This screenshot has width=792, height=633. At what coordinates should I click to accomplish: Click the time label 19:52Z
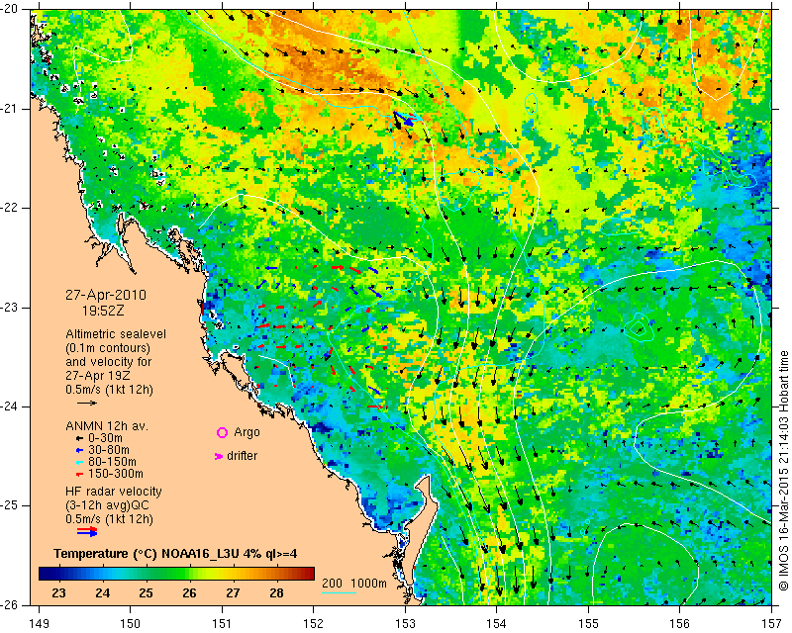(x=103, y=311)
